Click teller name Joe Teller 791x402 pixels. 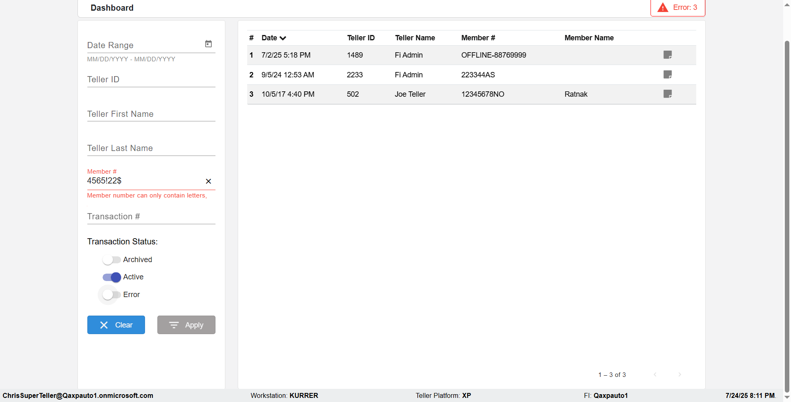pyautogui.click(x=410, y=94)
